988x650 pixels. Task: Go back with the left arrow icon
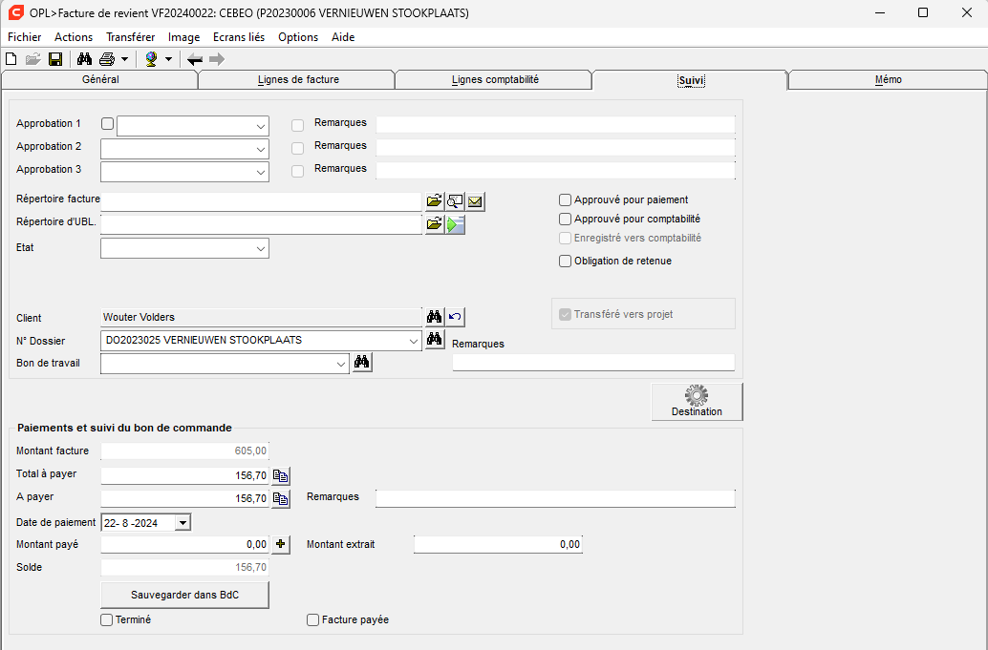coord(195,59)
